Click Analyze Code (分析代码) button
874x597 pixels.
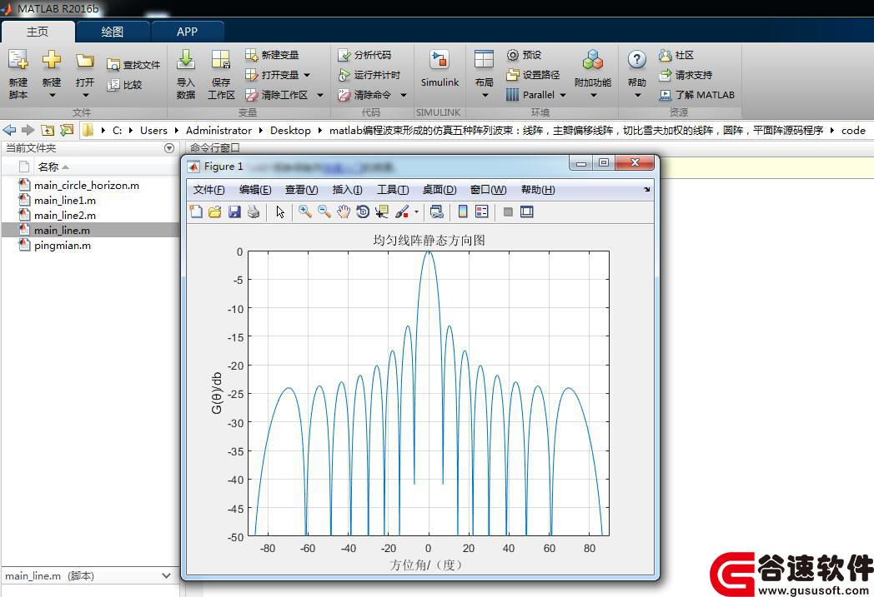(364, 54)
